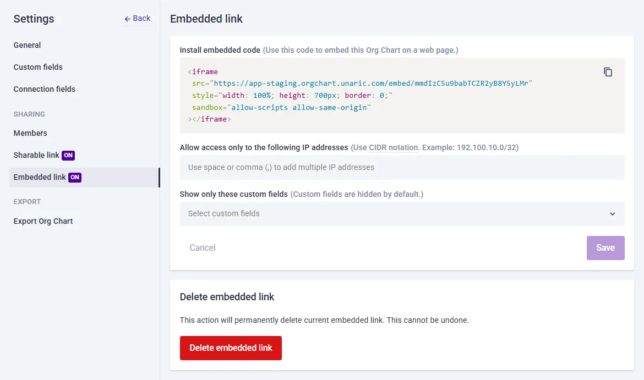Open Members sharing settings
Screen dimensions: 644x380
click(x=30, y=133)
